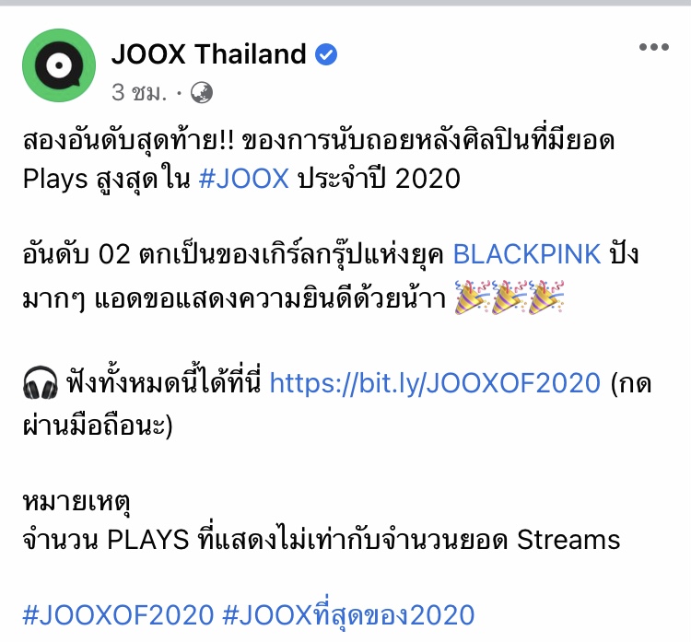
Task: Click the middle party popper emoji
Action: (509, 297)
